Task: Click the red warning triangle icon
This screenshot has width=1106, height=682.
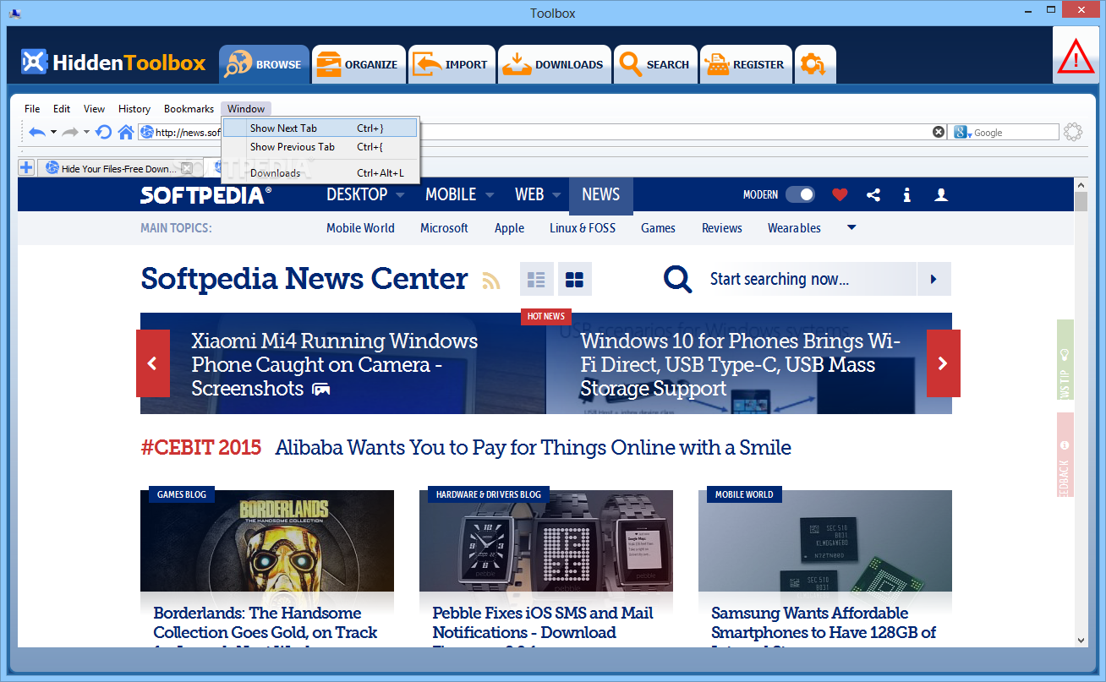Action: click(1076, 58)
